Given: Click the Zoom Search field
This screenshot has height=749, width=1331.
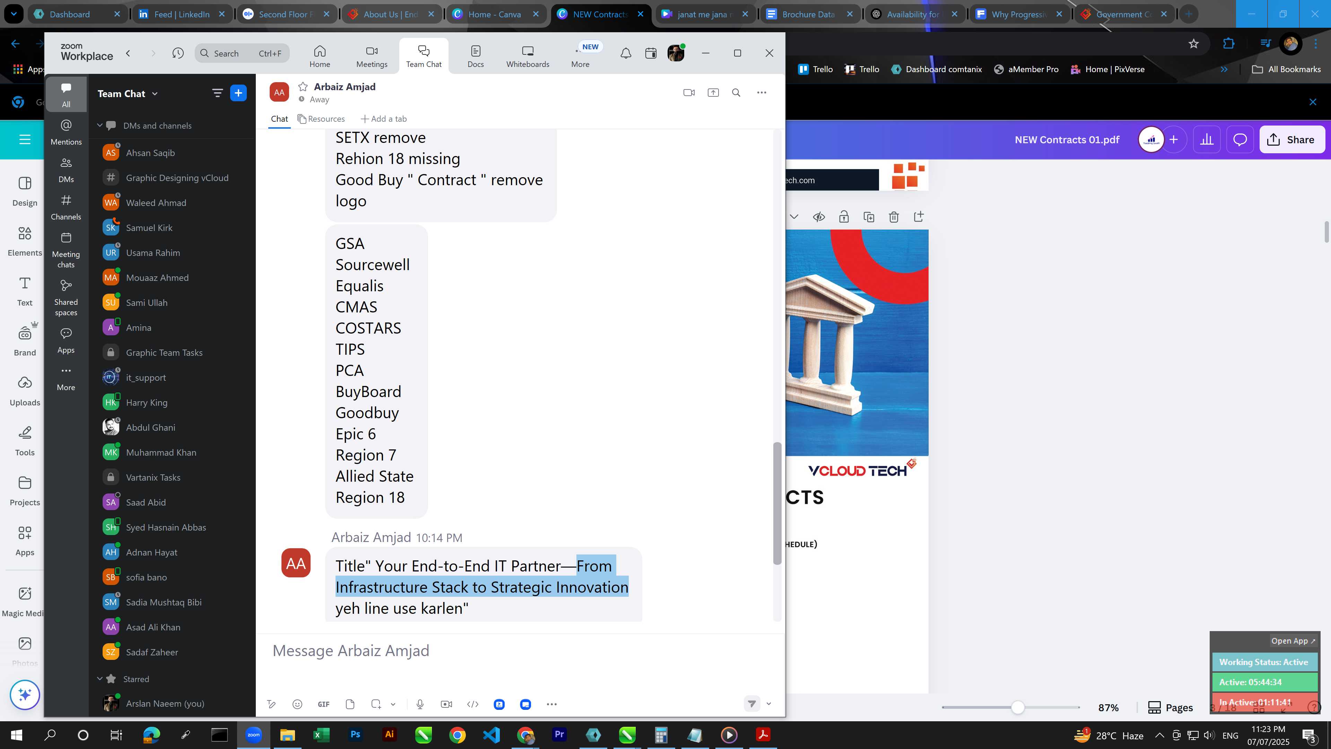Looking at the screenshot, I should [242, 53].
